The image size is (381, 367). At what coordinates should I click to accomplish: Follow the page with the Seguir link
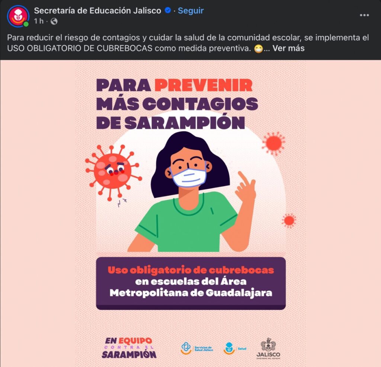coord(191,10)
